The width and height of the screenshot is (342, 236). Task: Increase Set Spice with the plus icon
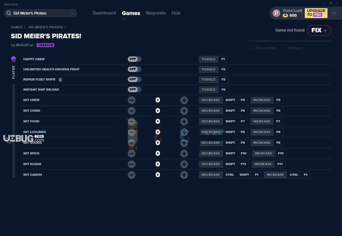pyautogui.click(x=184, y=154)
